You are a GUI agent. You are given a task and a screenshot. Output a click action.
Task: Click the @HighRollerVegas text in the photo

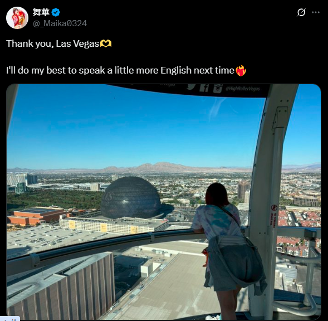coord(243,89)
